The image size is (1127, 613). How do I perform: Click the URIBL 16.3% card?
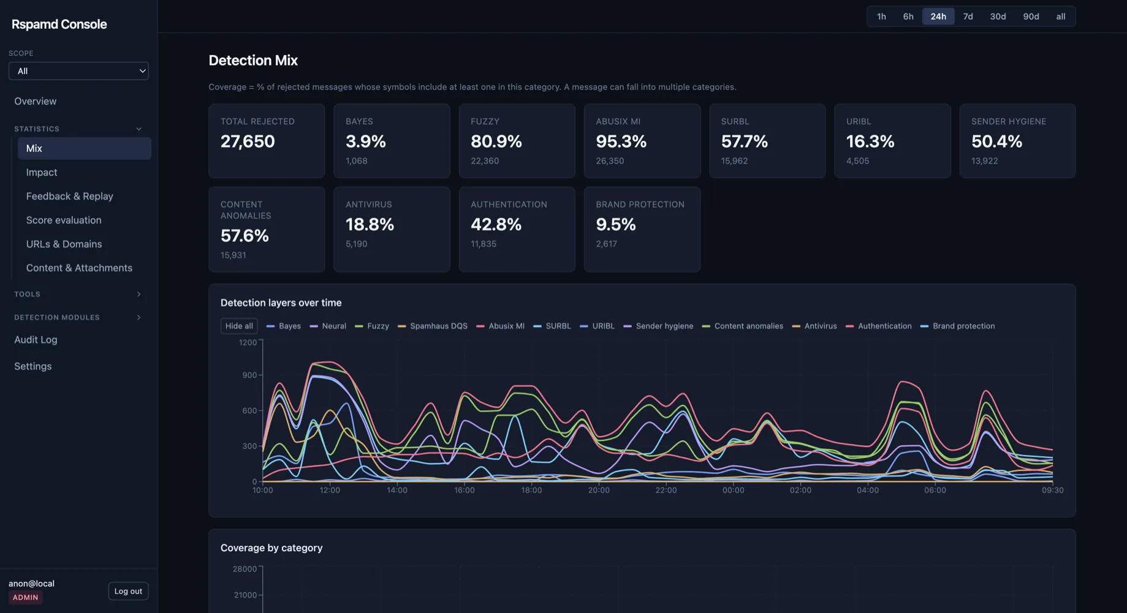[x=892, y=141]
